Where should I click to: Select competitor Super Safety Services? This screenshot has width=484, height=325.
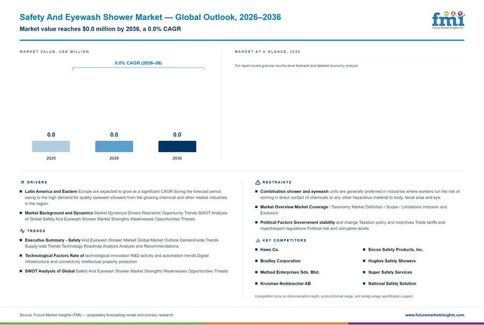point(390,272)
